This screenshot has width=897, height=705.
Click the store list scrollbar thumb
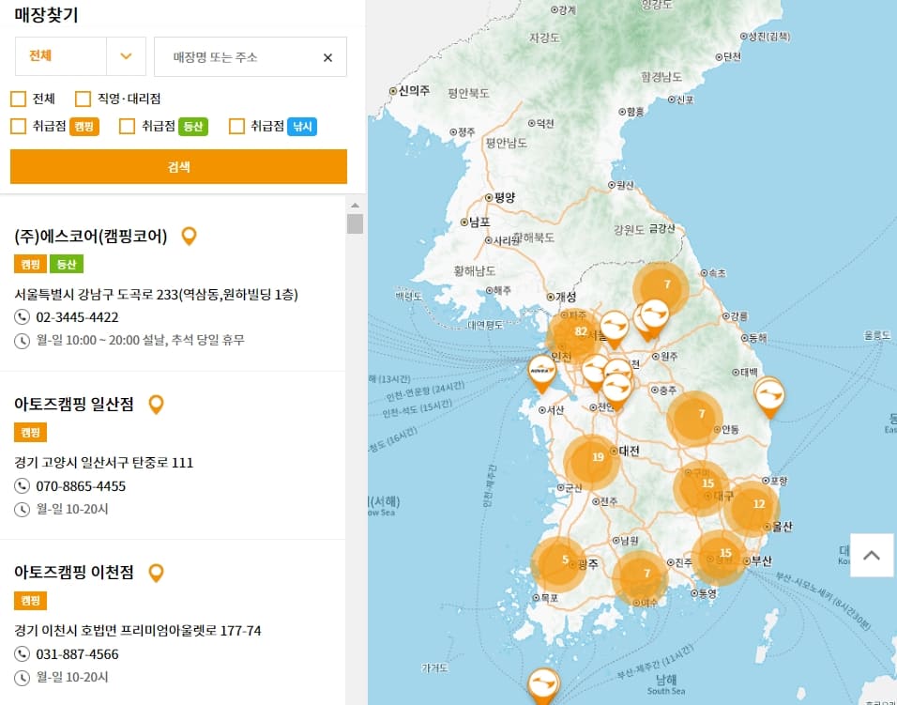coord(356,223)
